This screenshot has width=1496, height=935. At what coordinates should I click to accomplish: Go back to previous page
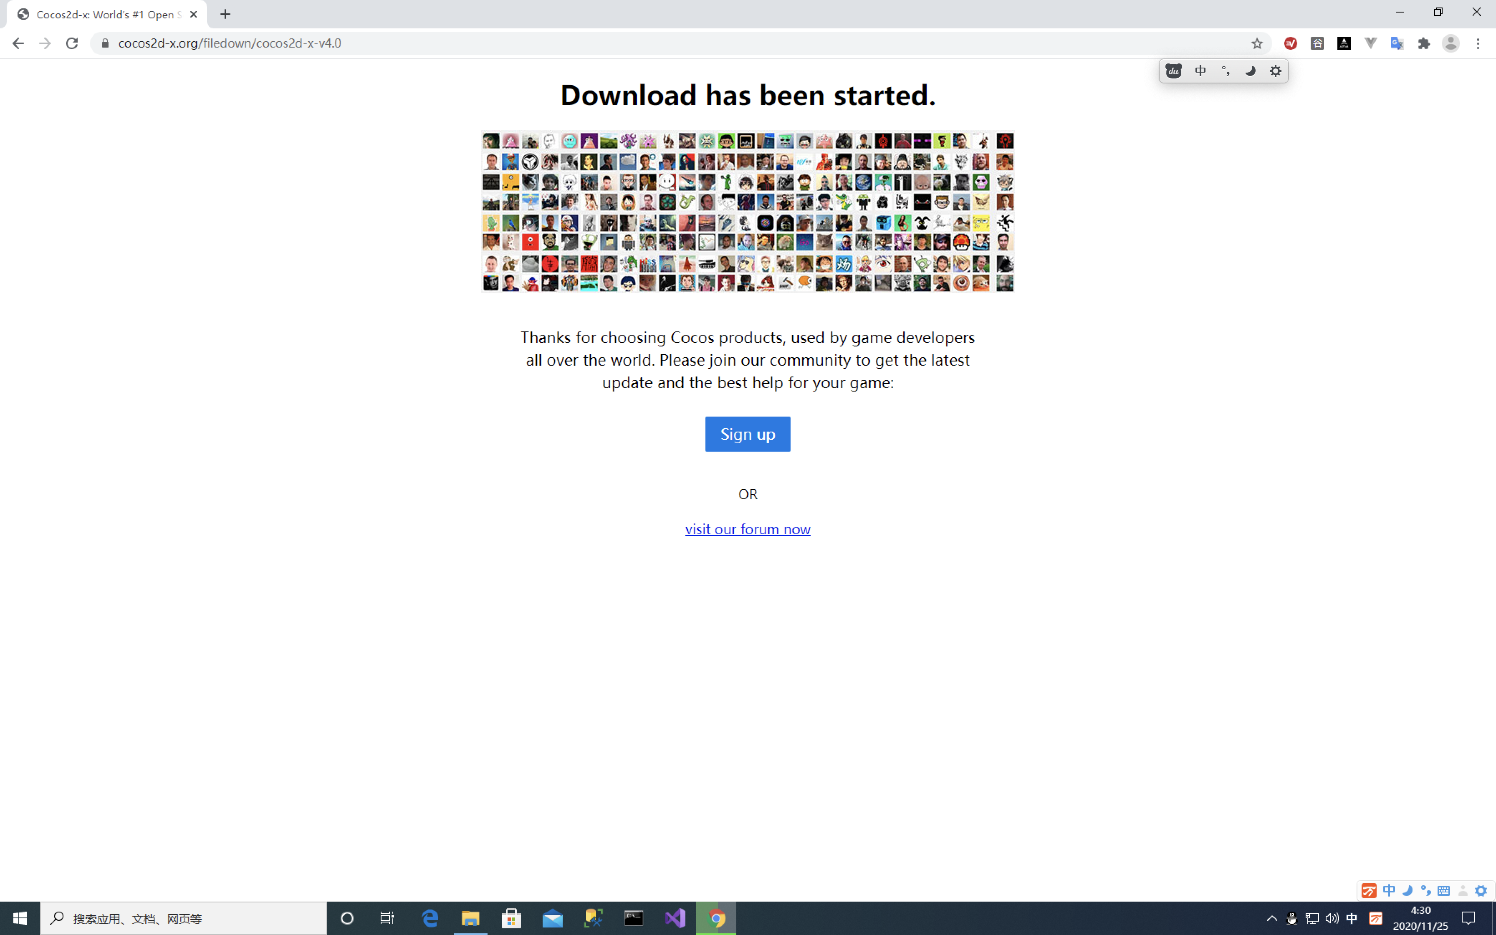(18, 43)
